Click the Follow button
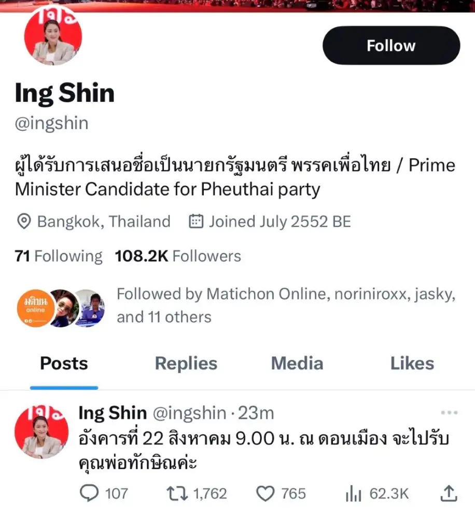 coord(391,46)
